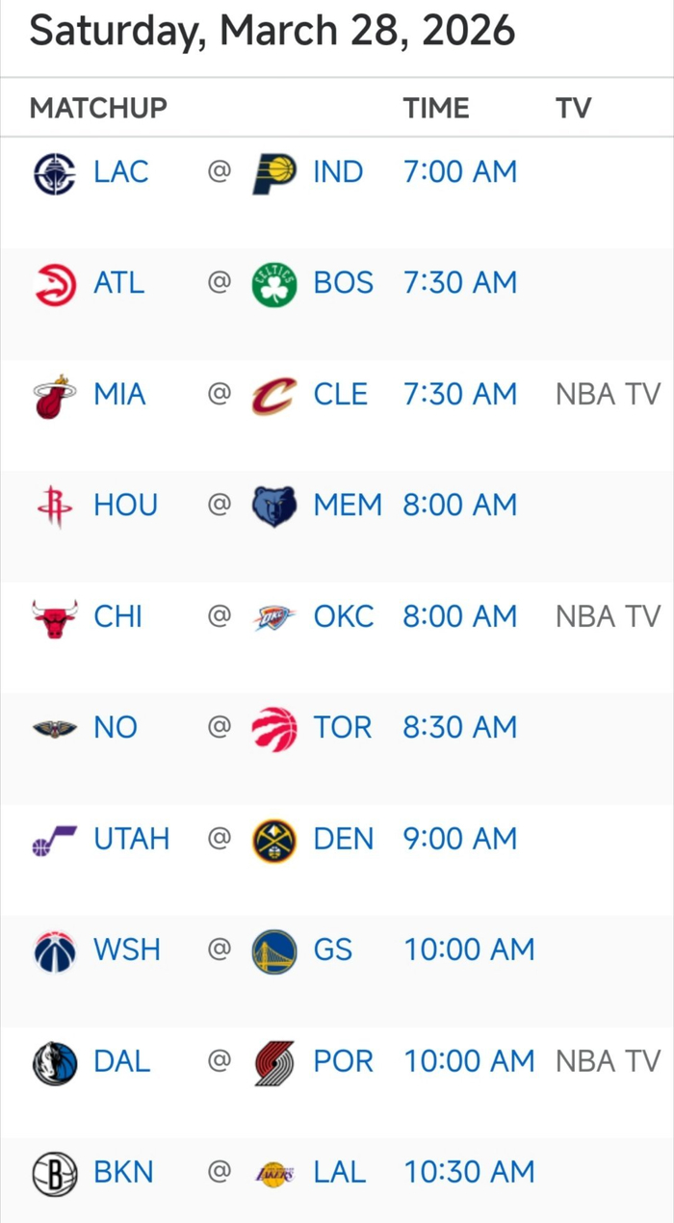This screenshot has width=674, height=1223.
Task: Open the 7:00 AM LAC-IND game link
Action: point(459,172)
